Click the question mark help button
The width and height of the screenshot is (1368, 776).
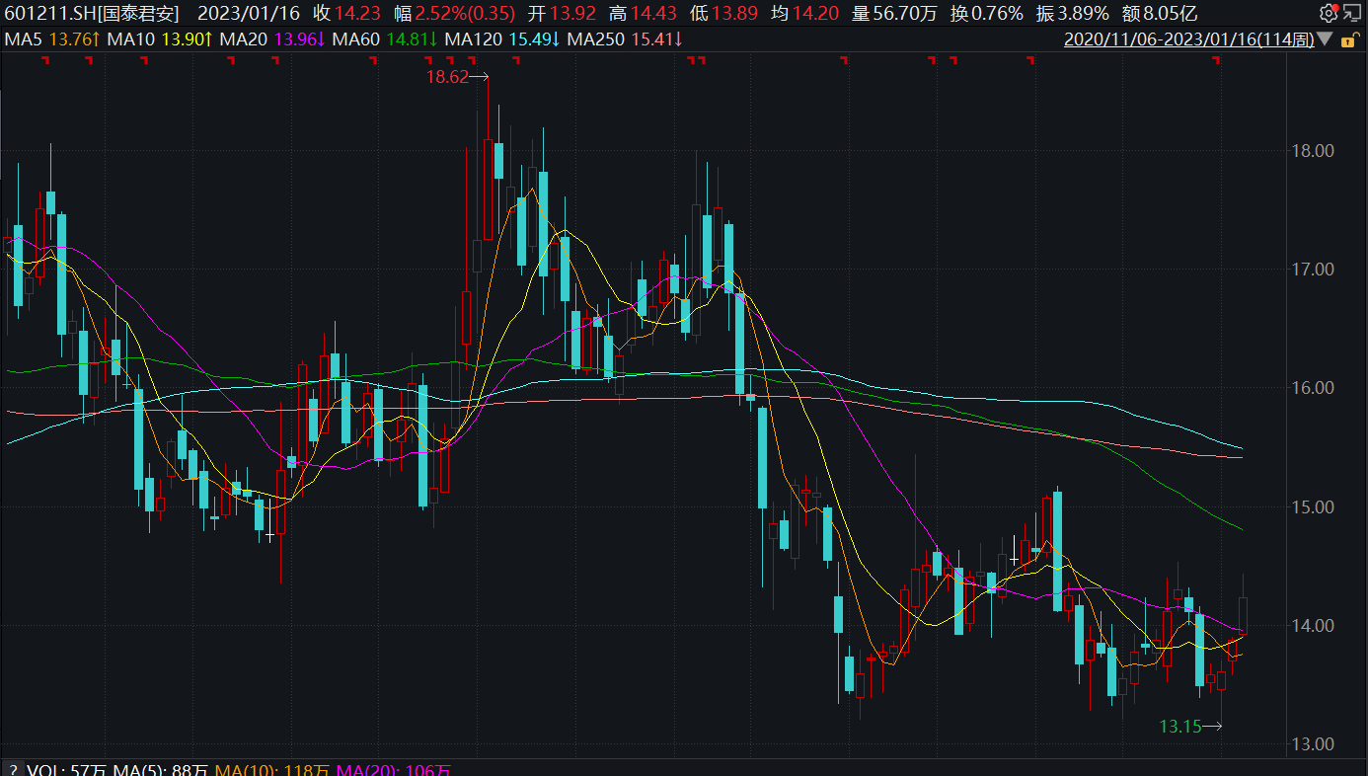pos(13,769)
